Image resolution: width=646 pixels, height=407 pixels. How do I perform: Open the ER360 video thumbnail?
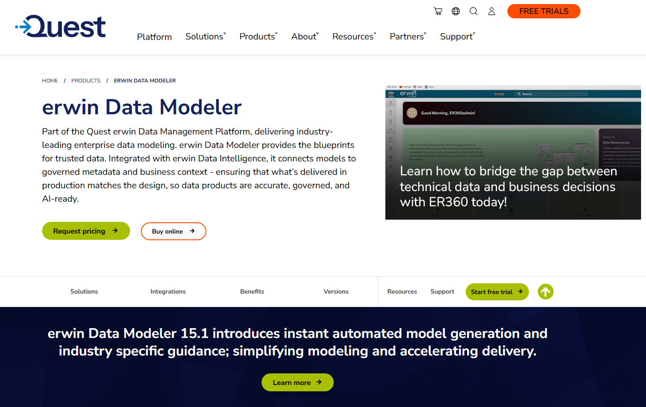[513, 152]
